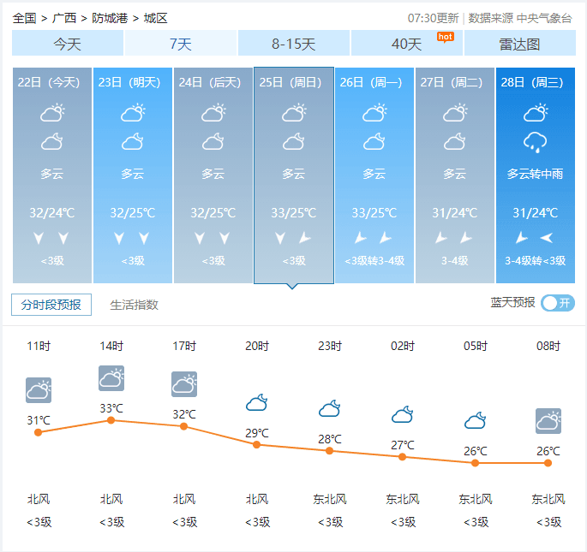Click 全国 breadcrumb link
The image size is (587, 552).
point(24,18)
